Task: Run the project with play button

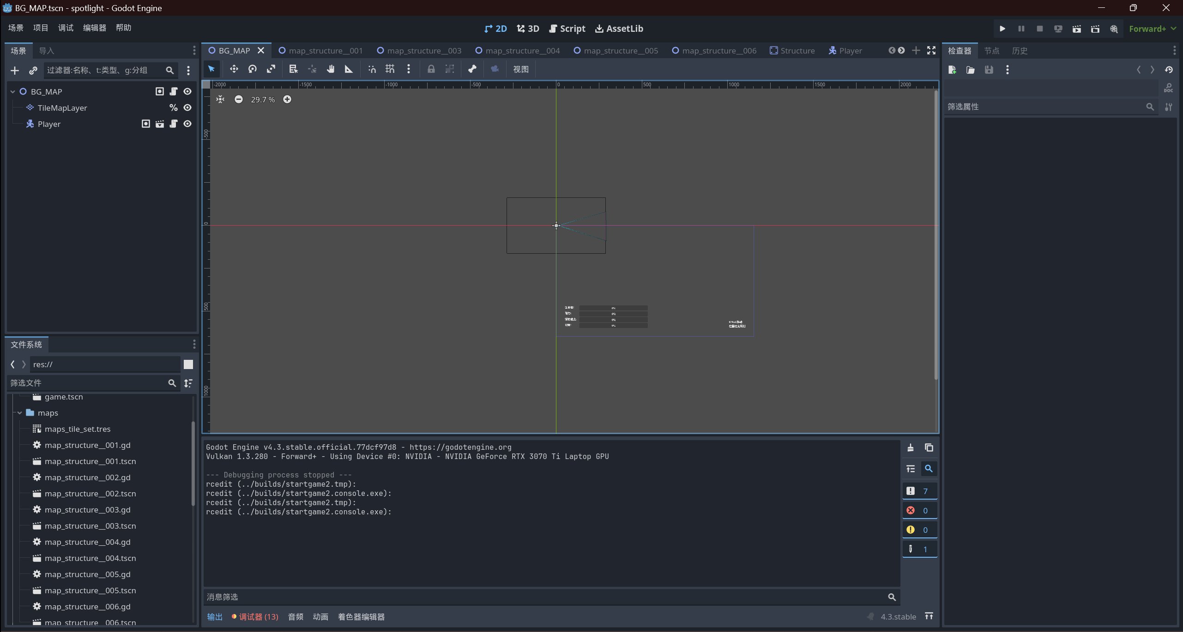Action: [x=1002, y=29]
